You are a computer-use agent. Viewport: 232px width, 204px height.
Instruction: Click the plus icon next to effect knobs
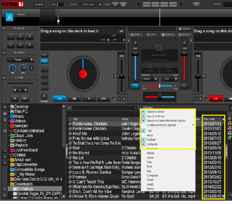click(x=32, y=68)
